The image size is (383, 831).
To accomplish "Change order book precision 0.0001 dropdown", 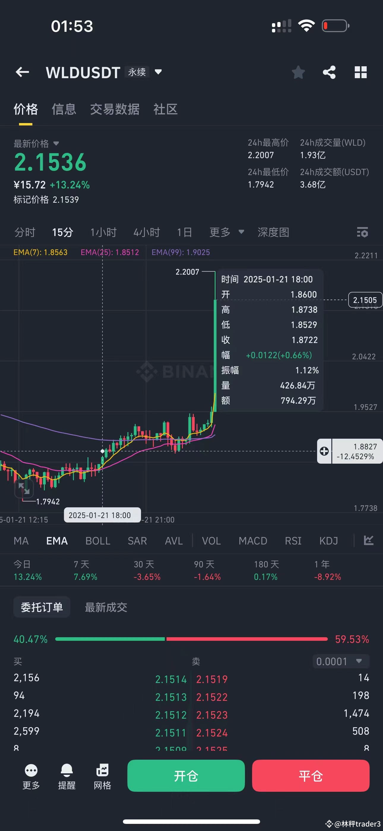I will (341, 661).
